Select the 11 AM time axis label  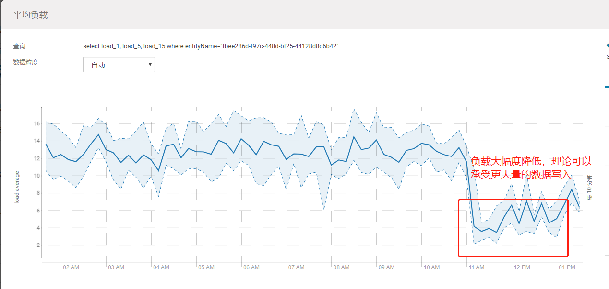point(476,267)
